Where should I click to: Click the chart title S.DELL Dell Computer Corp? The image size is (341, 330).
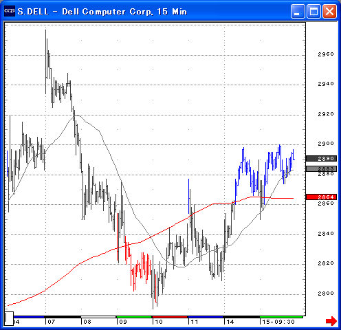pyautogui.click(x=102, y=12)
